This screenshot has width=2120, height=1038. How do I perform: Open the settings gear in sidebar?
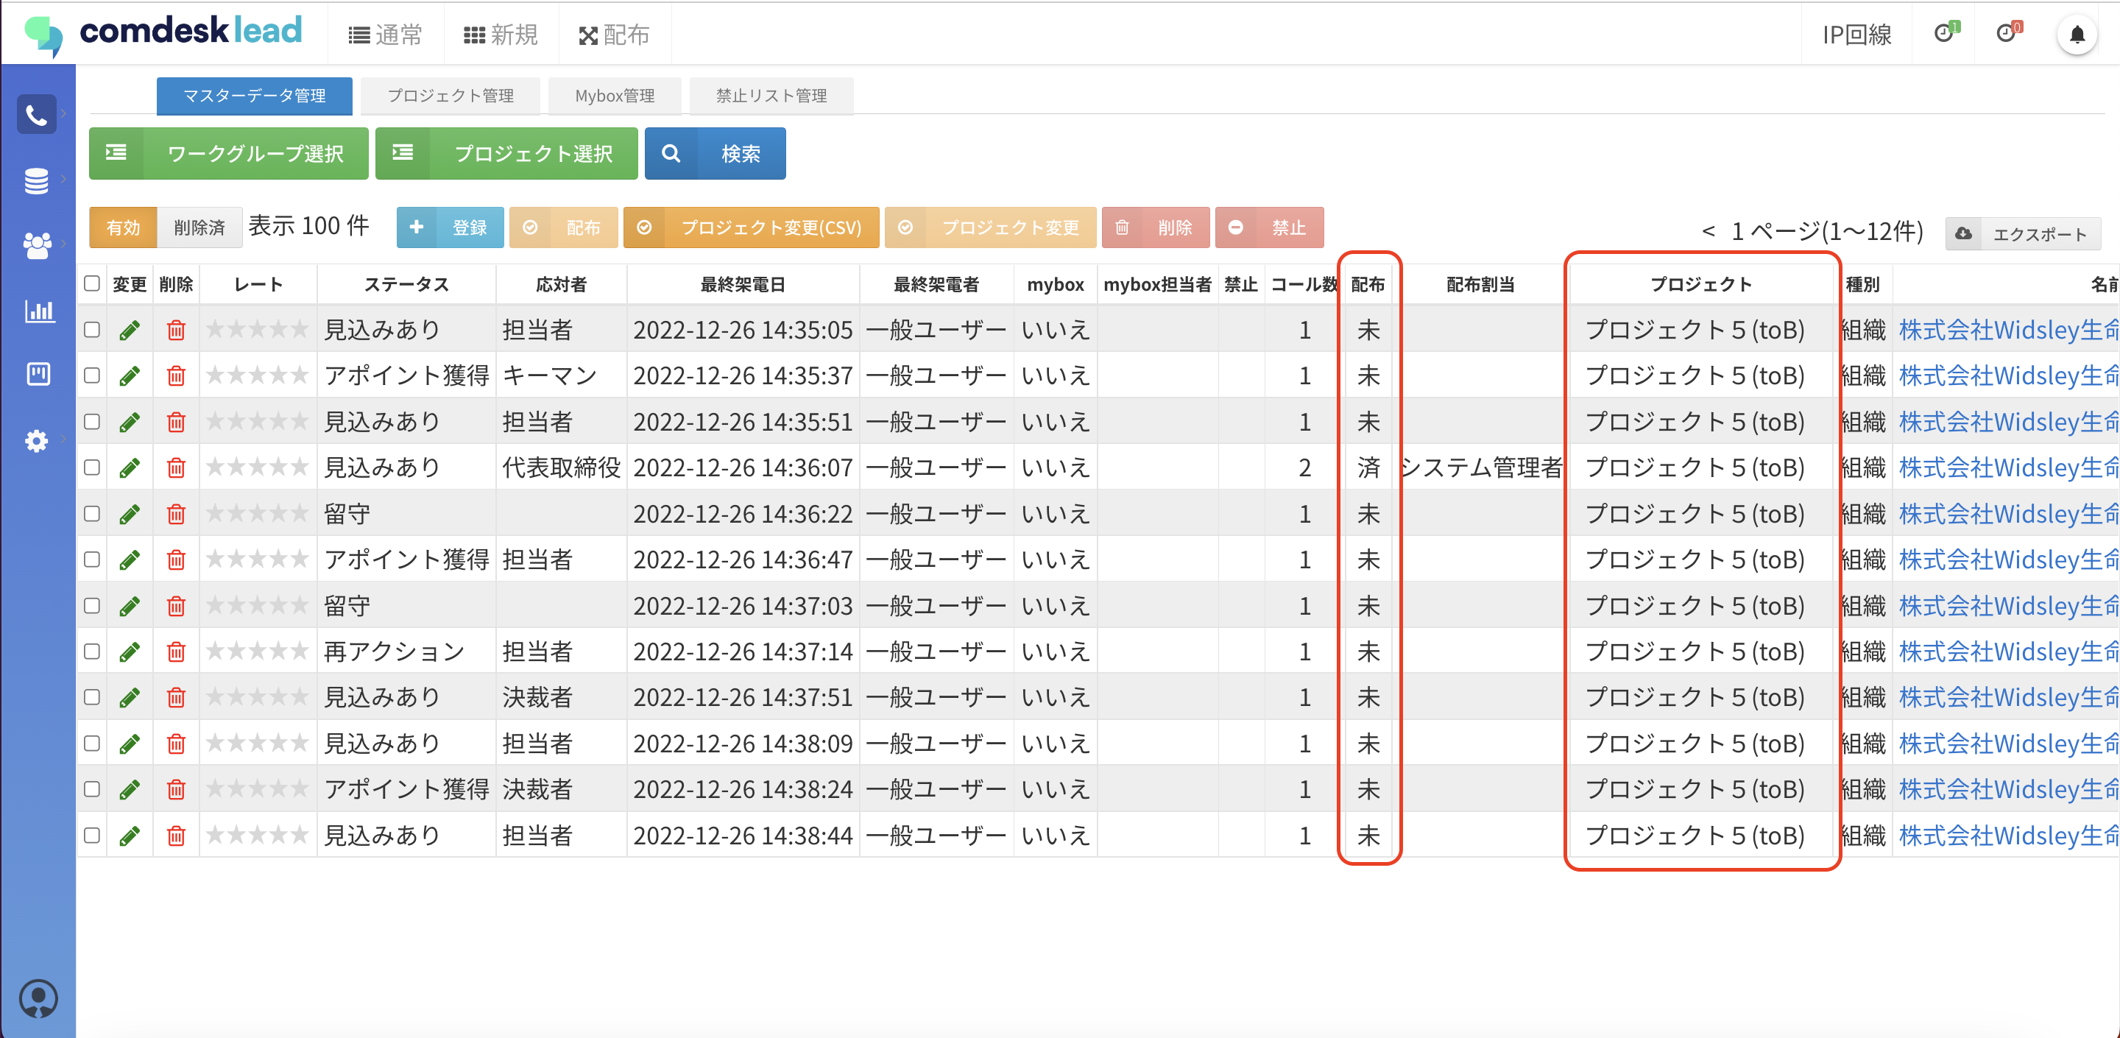coord(36,440)
